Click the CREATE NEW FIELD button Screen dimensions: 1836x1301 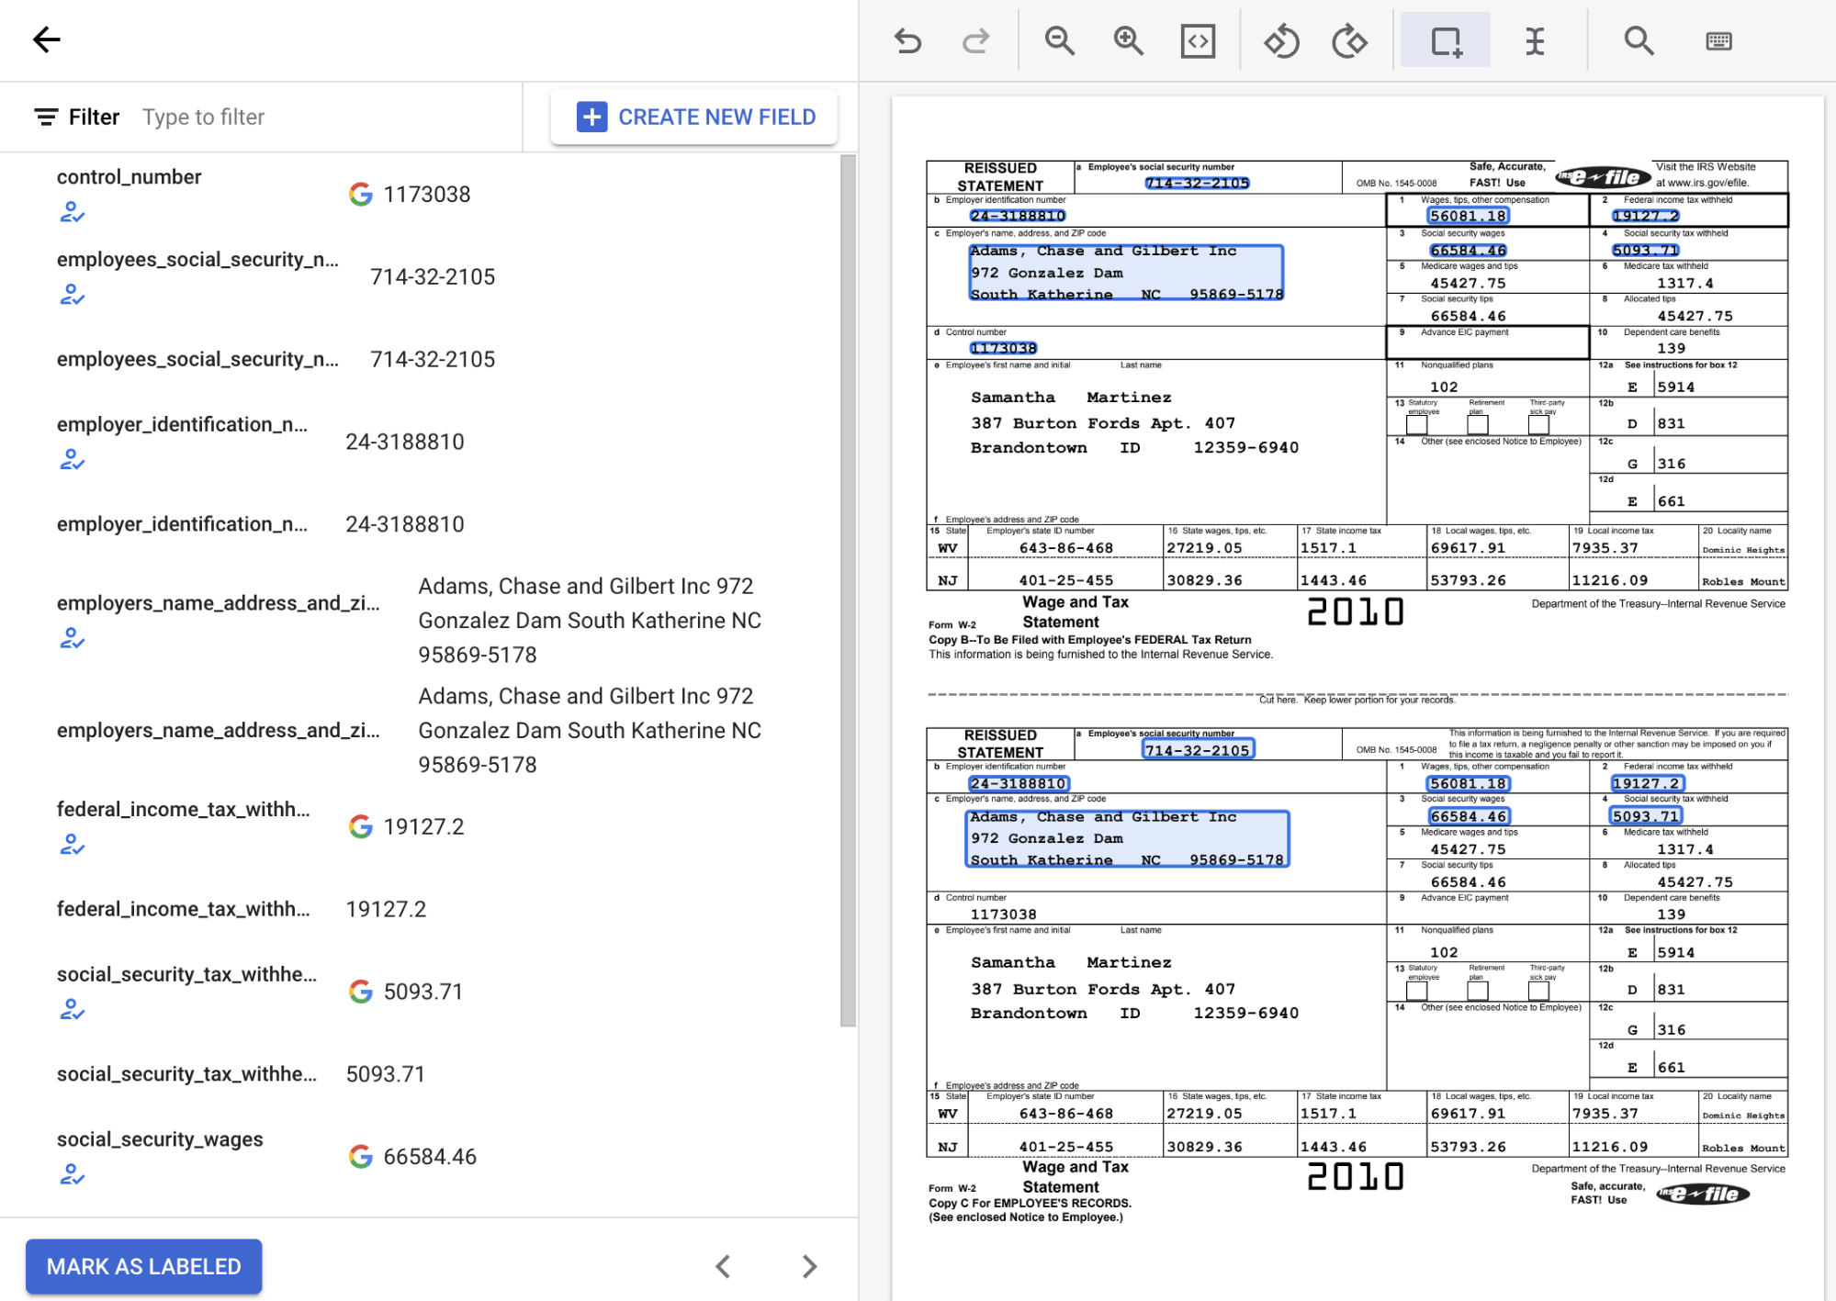693,117
